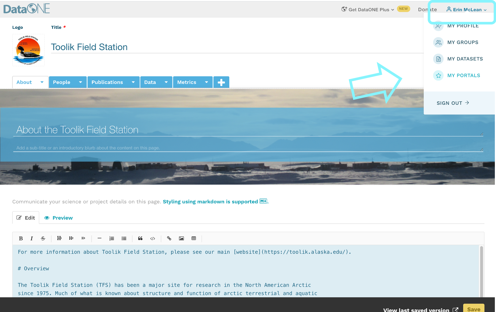Open View last saved version link
Viewport: 496px width, 312px height.
(421, 310)
